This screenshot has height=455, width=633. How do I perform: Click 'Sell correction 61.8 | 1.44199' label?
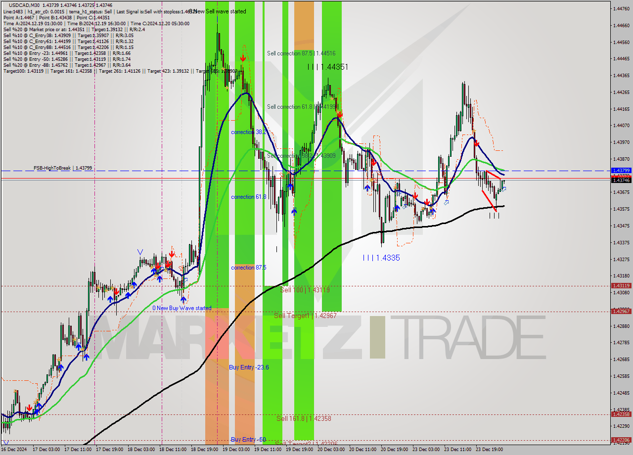302,107
